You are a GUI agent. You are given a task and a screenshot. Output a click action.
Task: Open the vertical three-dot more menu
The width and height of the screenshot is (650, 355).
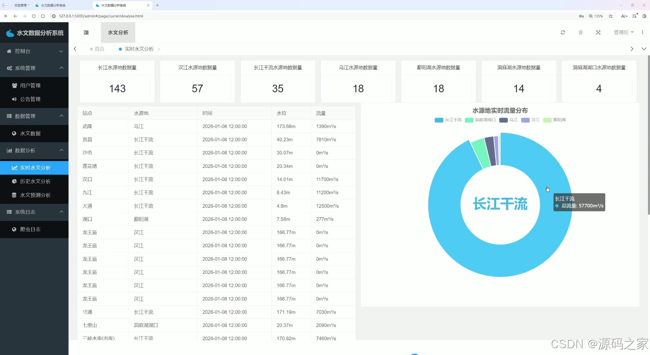[x=642, y=32]
